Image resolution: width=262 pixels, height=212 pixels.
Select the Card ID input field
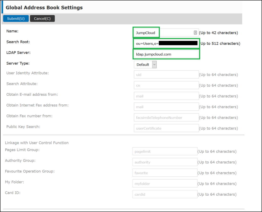click(x=165, y=194)
